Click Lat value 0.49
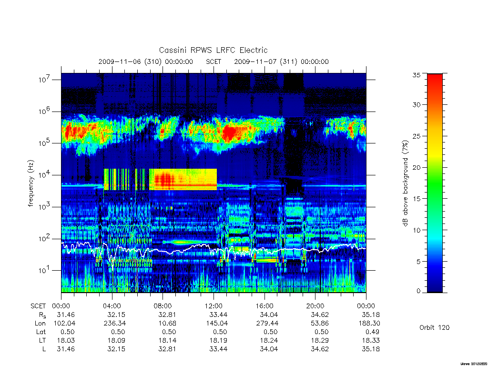Viewport: 488px width, 366px height. click(372, 332)
